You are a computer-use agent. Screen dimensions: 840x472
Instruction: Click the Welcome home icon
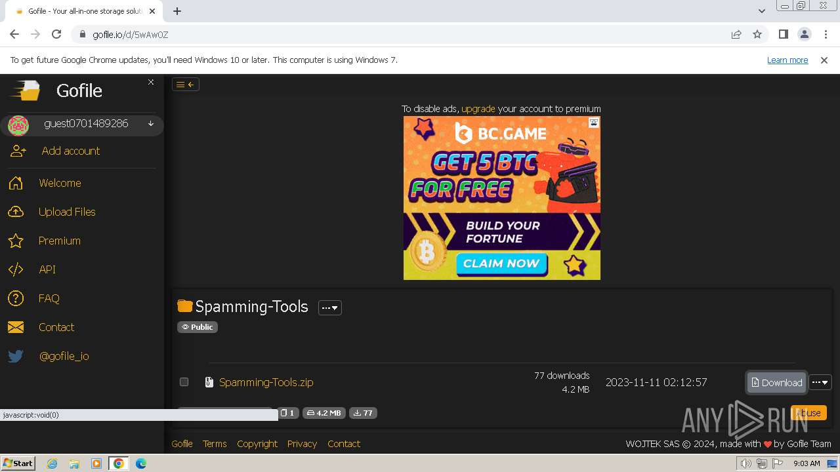(x=16, y=183)
